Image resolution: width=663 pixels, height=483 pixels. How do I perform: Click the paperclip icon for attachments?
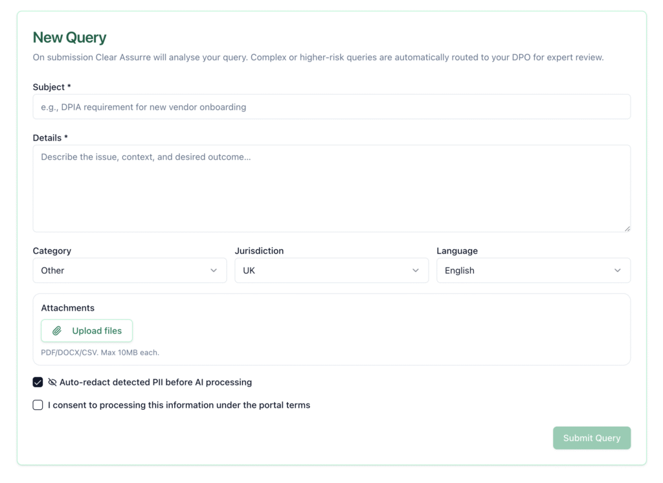coord(57,331)
